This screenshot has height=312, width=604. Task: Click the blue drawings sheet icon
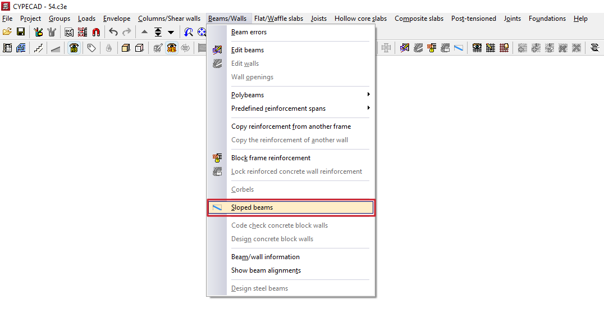coord(21,48)
